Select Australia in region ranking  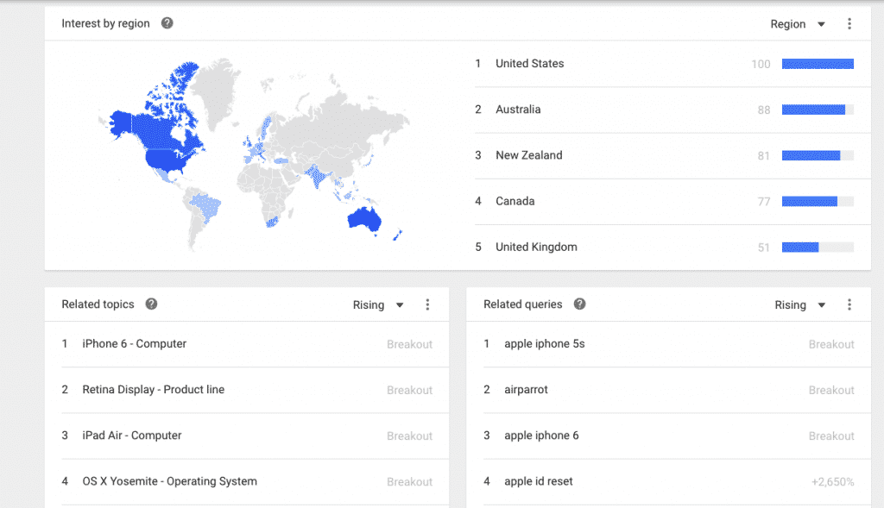(518, 110)
